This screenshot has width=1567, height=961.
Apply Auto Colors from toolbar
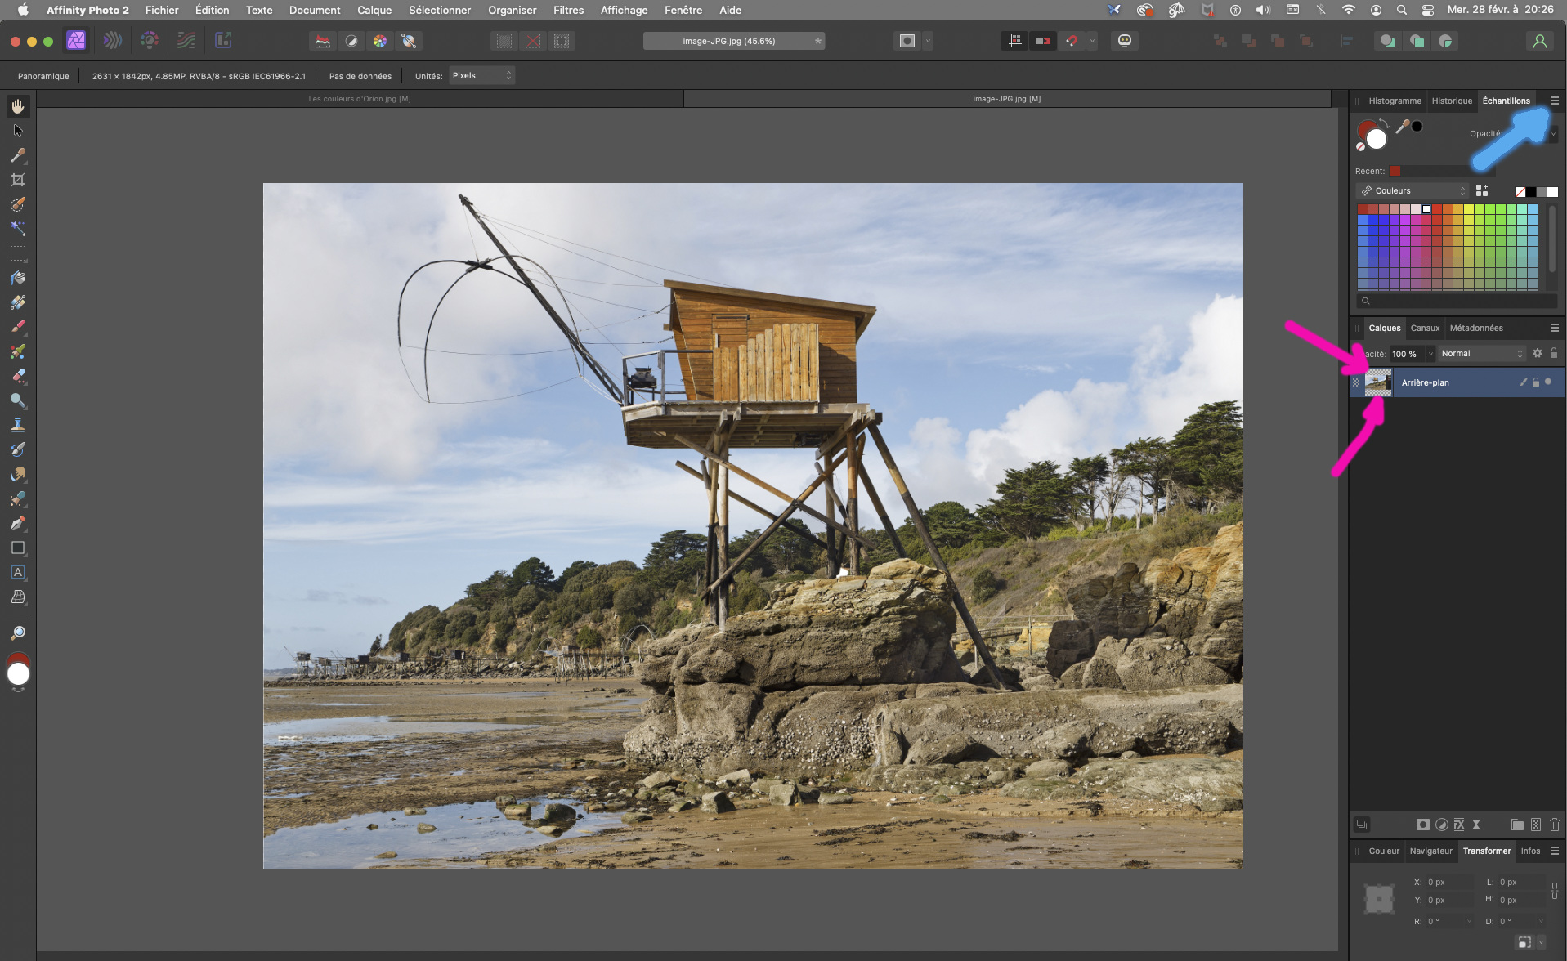(380, 41)
